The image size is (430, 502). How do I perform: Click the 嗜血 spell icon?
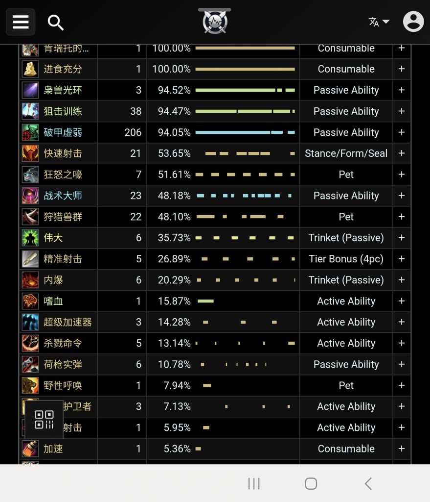click(30, 301)
